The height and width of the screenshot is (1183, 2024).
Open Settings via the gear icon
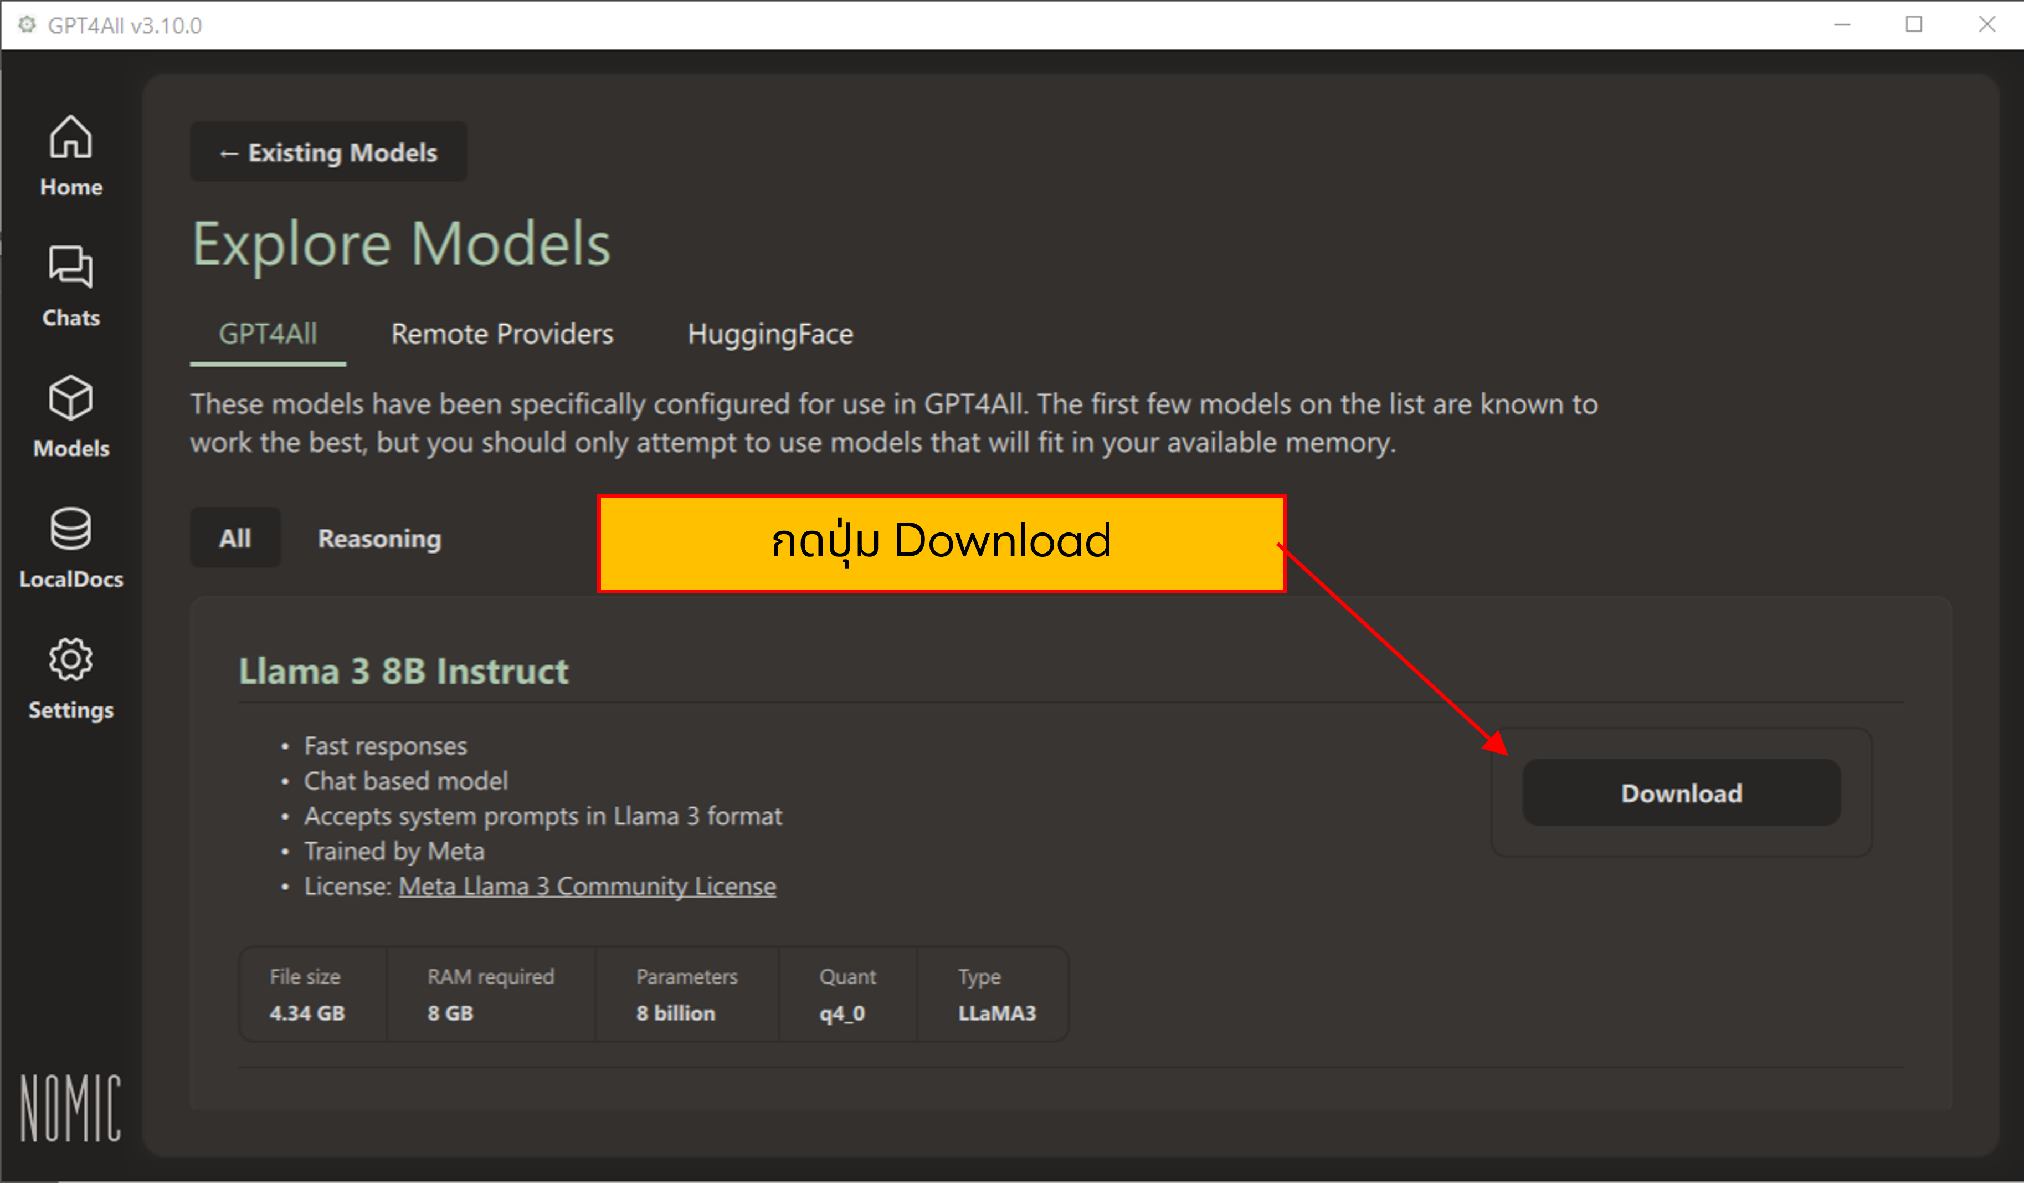[x=71, y=678]
